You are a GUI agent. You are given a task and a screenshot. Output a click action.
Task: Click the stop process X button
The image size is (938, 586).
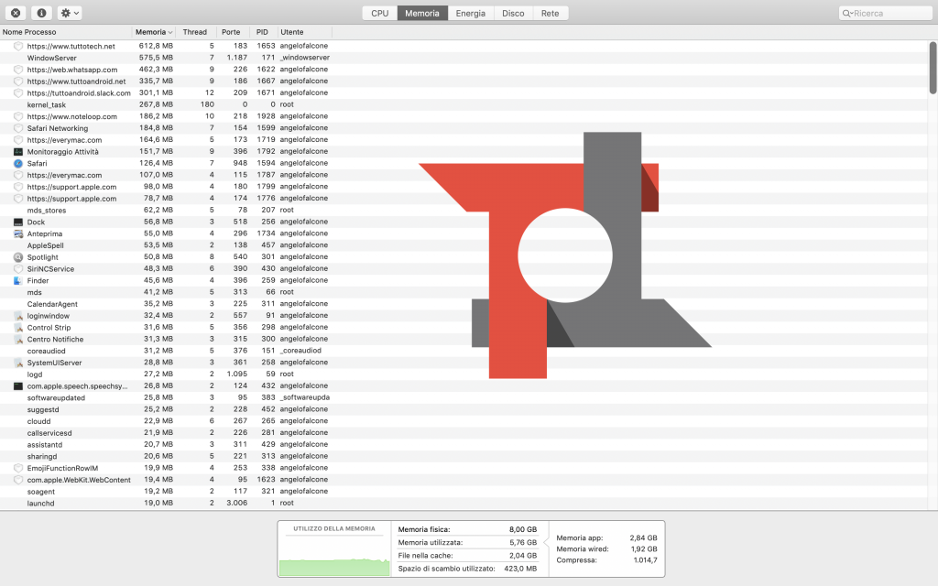pos(16,14)
